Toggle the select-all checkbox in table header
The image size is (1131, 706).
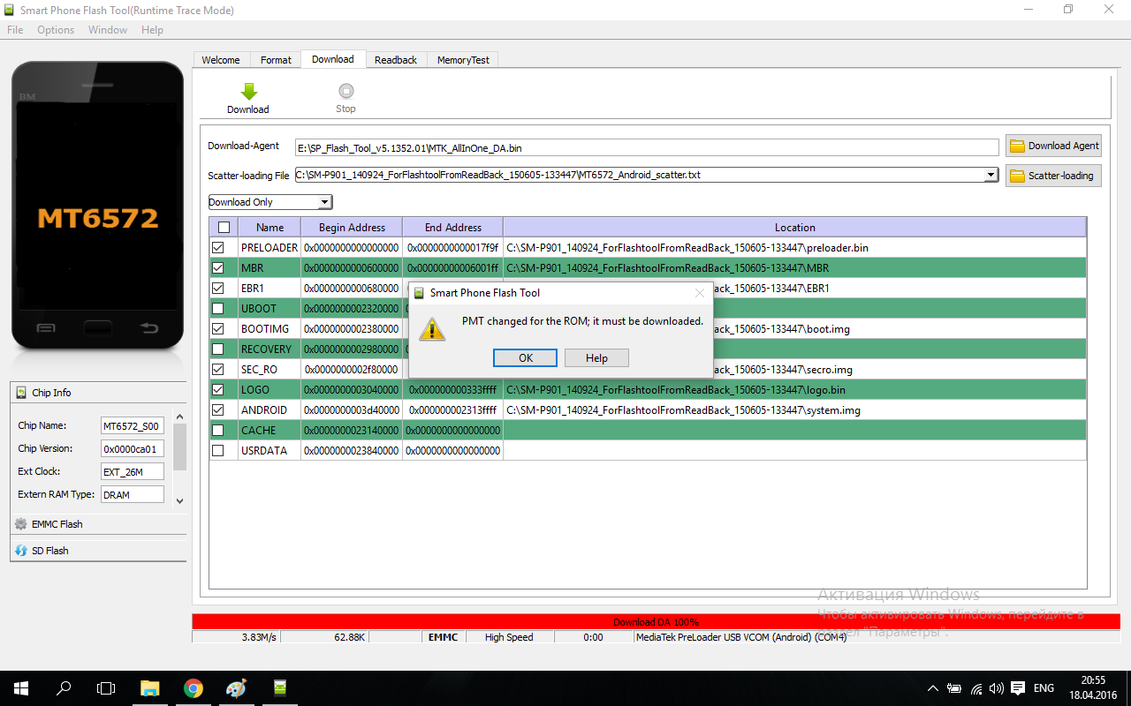[x=224, y=228]
